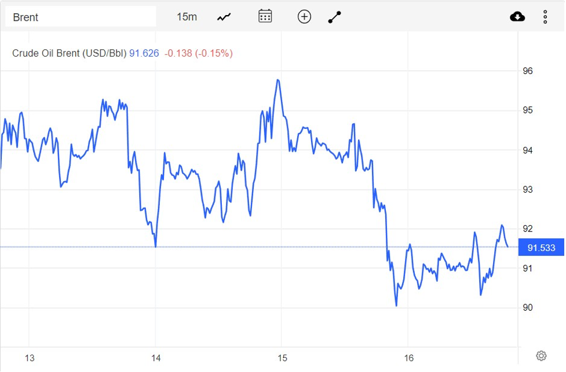Open the chart type line icon
Screen dimensions: 566x372
point(224,17)
